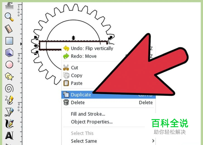This screenshot has height=145, width=203.
Task: Select the Spiral tool
Action: (x=9, y=88)
